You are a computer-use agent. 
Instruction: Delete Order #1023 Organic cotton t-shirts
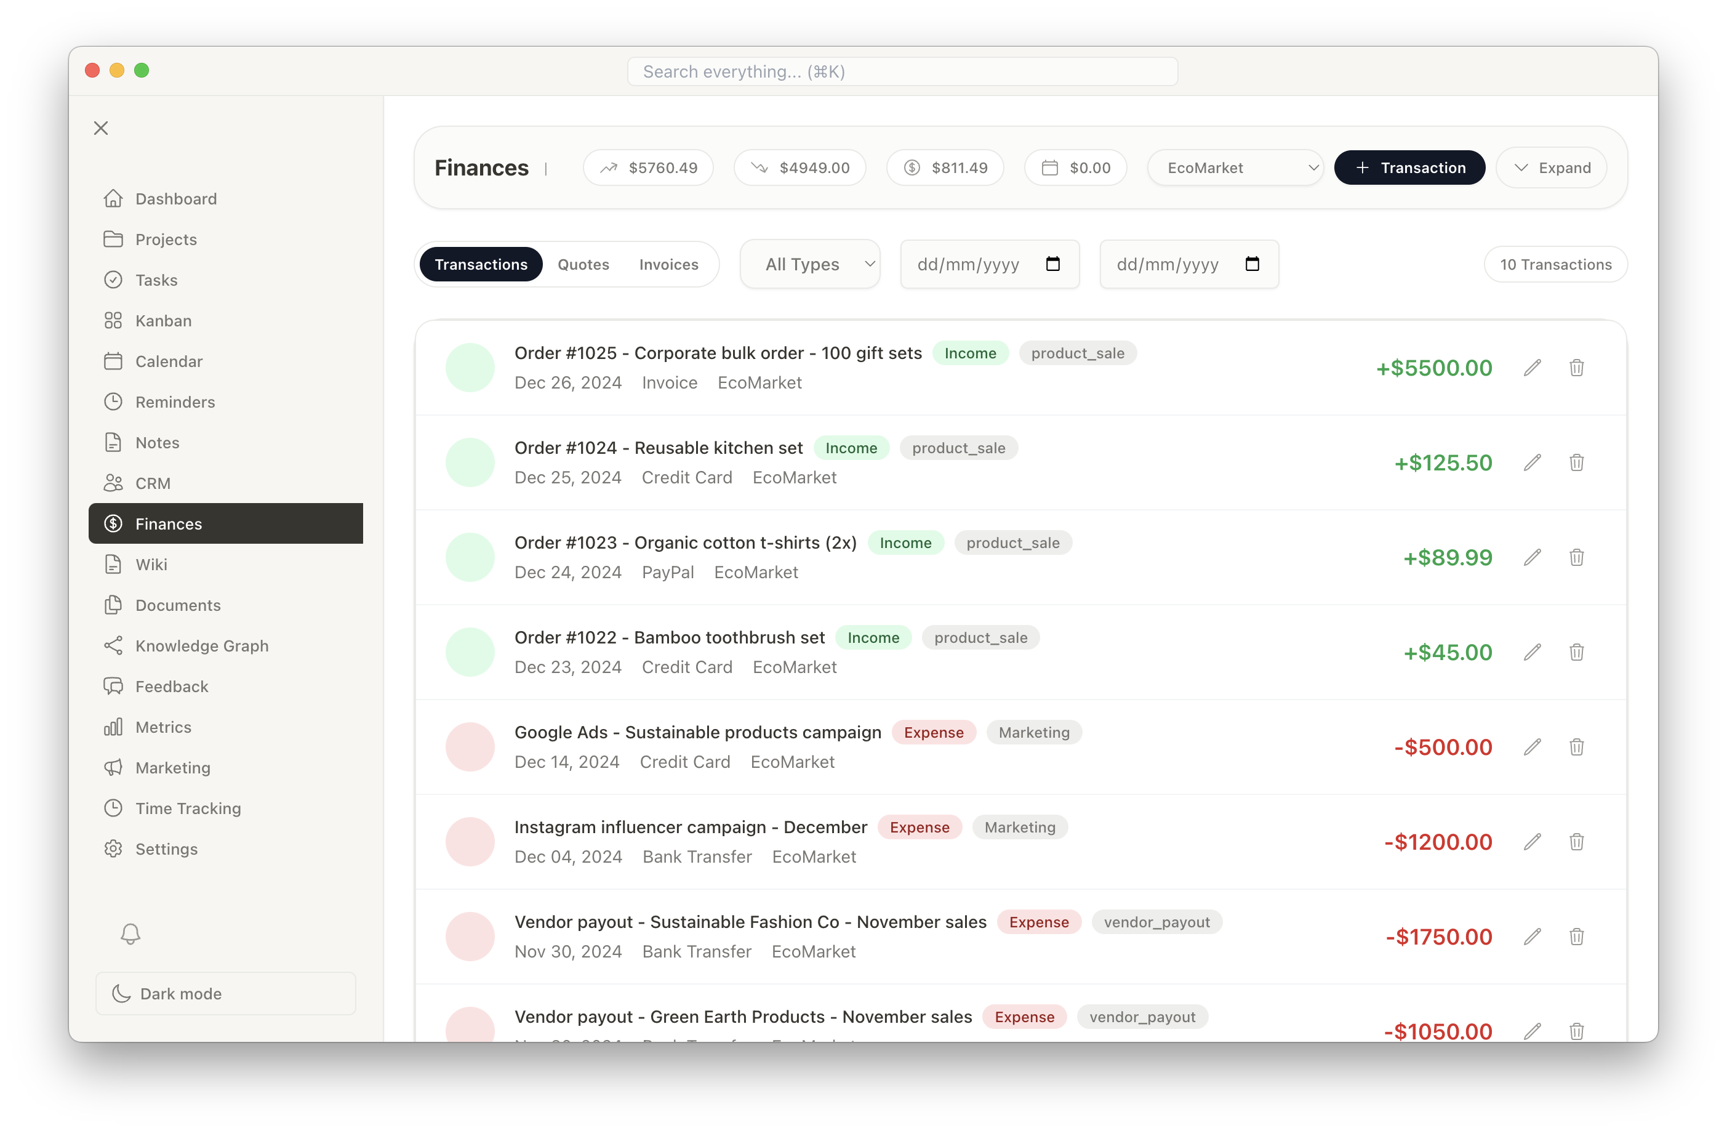point(1576,557)
